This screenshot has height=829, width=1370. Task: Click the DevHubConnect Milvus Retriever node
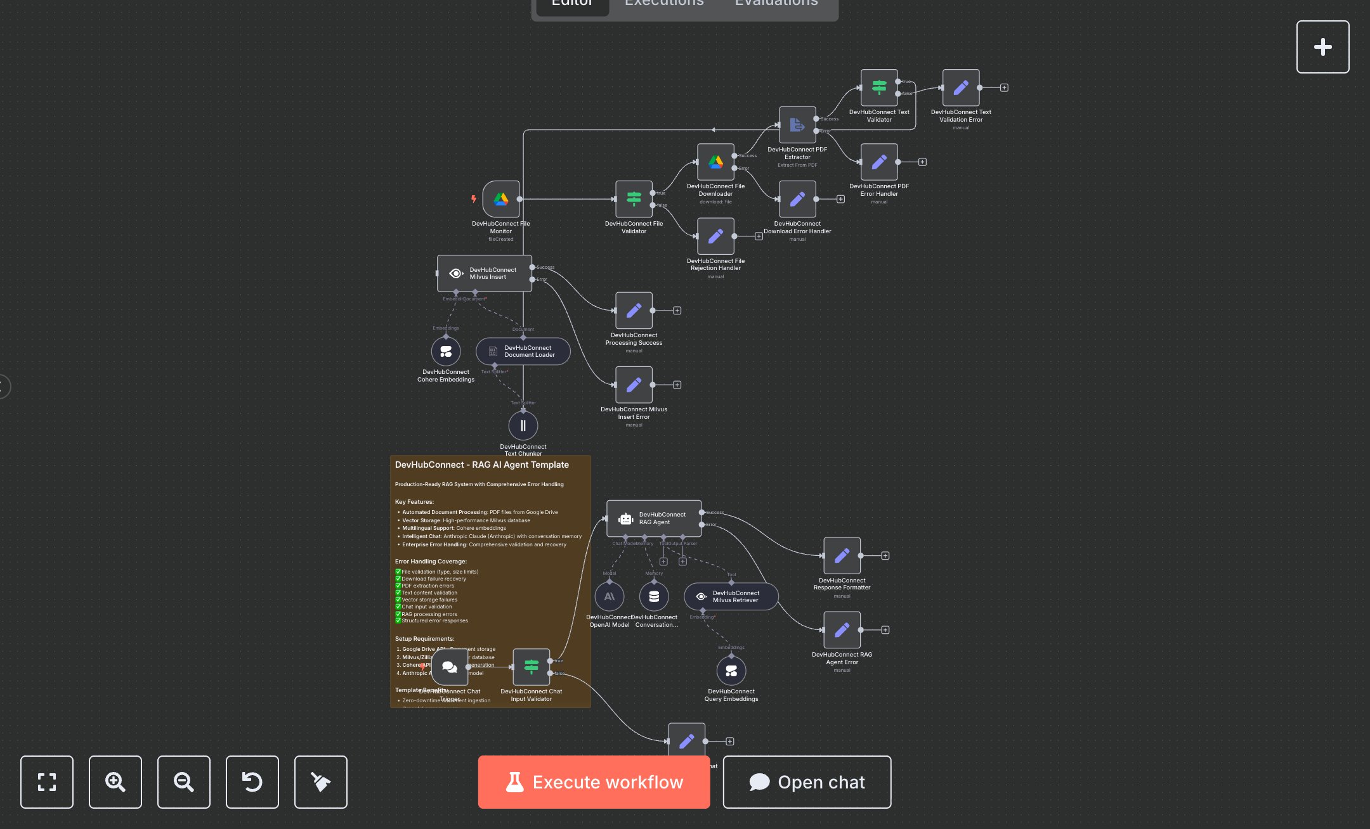tap(731, 596)
